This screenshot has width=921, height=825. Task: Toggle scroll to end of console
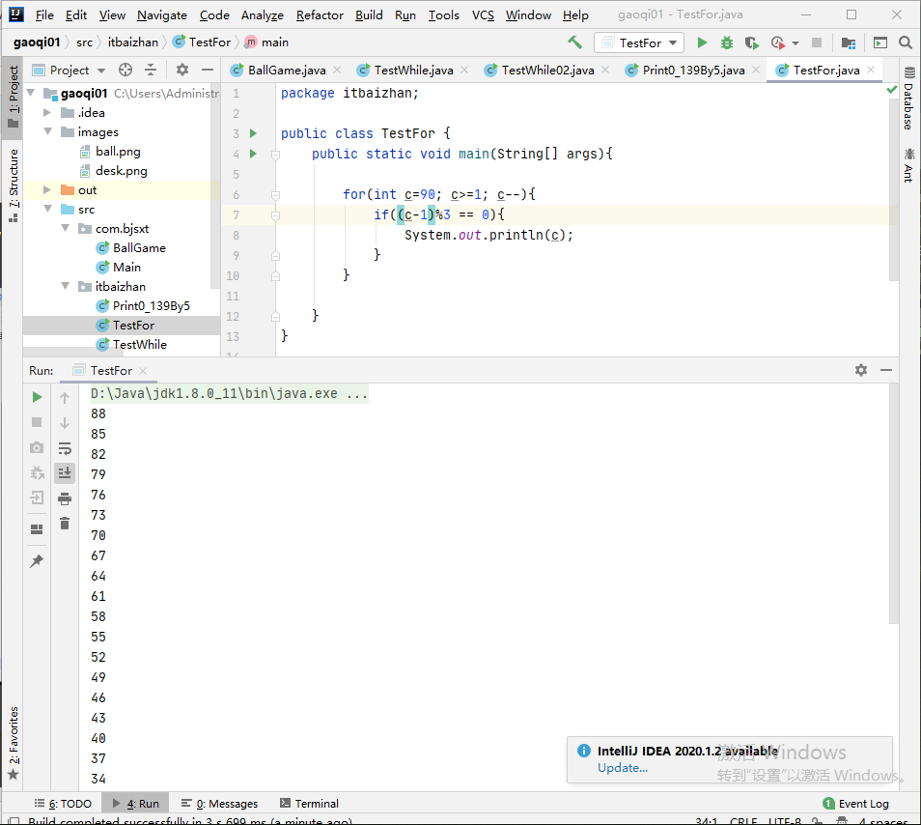[65, 472]
